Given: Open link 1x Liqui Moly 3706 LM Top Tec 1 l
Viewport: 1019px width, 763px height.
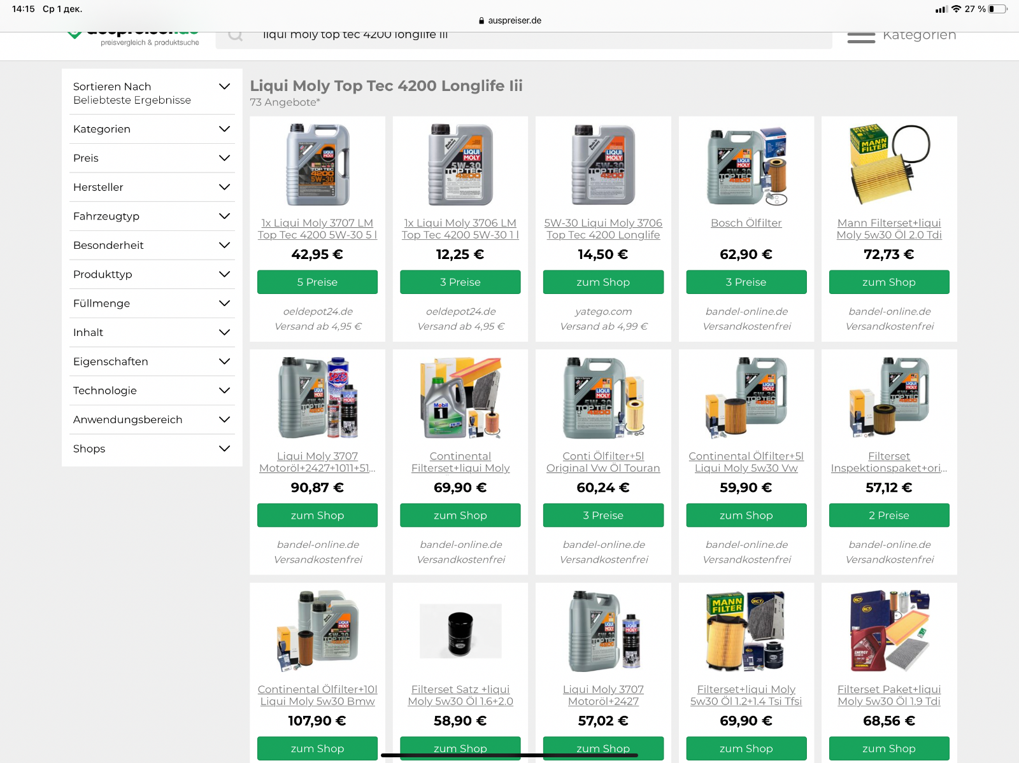Looking at the screenshot, I should 460,229.
